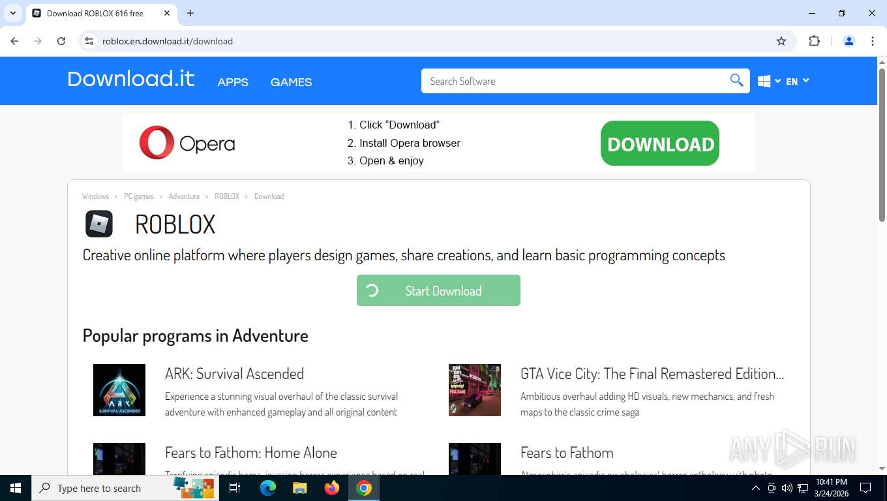Image resolution: width=887 pixels, height=501 pixels.
Task: Open Chrome three-dot menu
Action: coord(873,41)
